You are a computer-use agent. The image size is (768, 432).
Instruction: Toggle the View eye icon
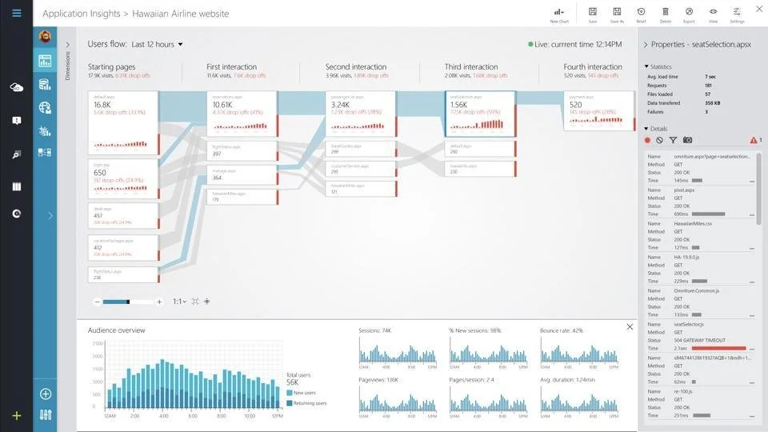[713, 12]
